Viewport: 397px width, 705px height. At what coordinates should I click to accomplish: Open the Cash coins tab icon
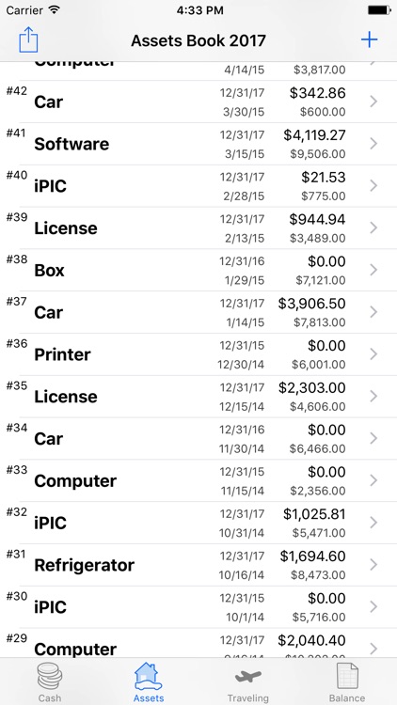click(x=50, y=677)
